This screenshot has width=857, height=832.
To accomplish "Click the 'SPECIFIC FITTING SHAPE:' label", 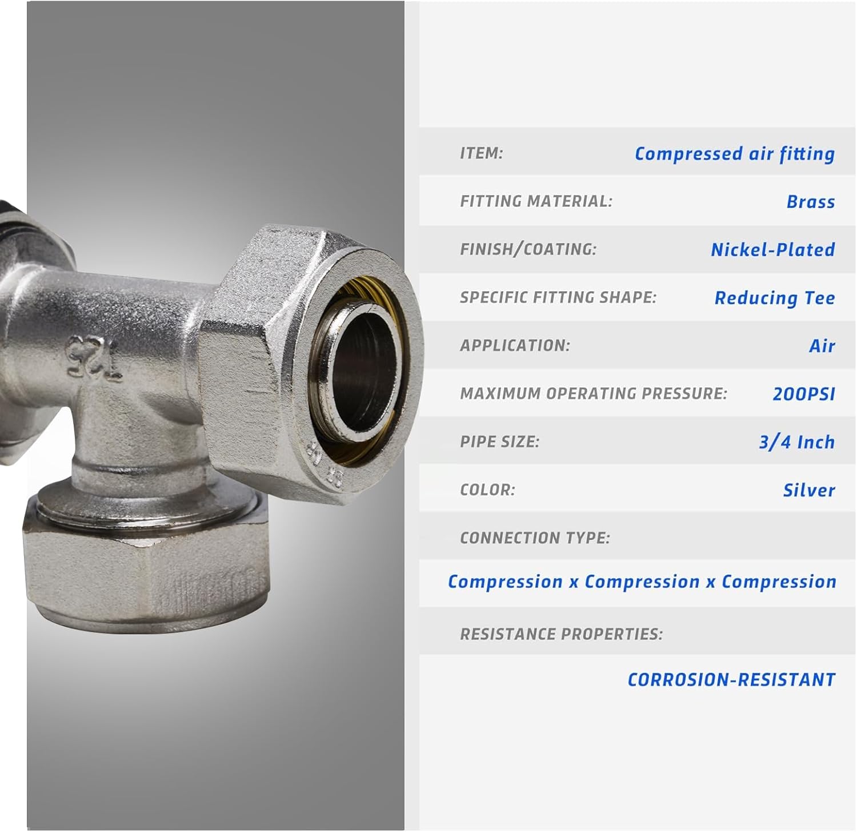I will (558, 297).
